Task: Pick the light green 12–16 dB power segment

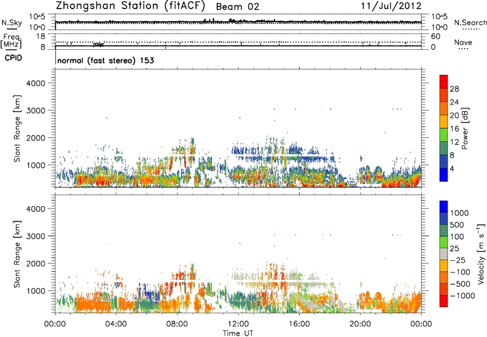Action: click(444, 135)
